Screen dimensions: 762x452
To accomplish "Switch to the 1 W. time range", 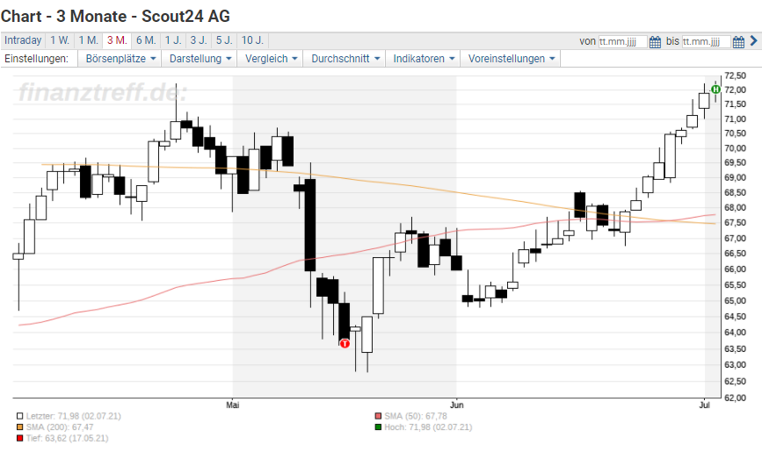I will (x=60, y=40).
